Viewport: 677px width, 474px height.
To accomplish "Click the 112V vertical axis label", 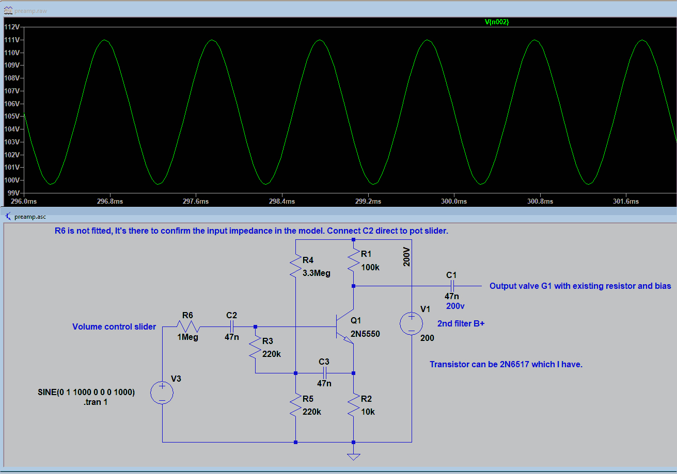I will tap(11, 27).
